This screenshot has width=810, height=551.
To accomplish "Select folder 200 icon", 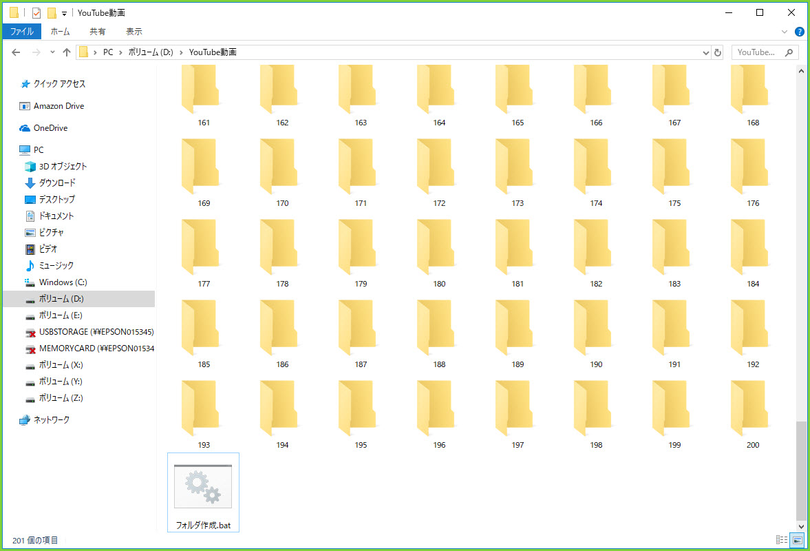I will [x=753, y=407].
